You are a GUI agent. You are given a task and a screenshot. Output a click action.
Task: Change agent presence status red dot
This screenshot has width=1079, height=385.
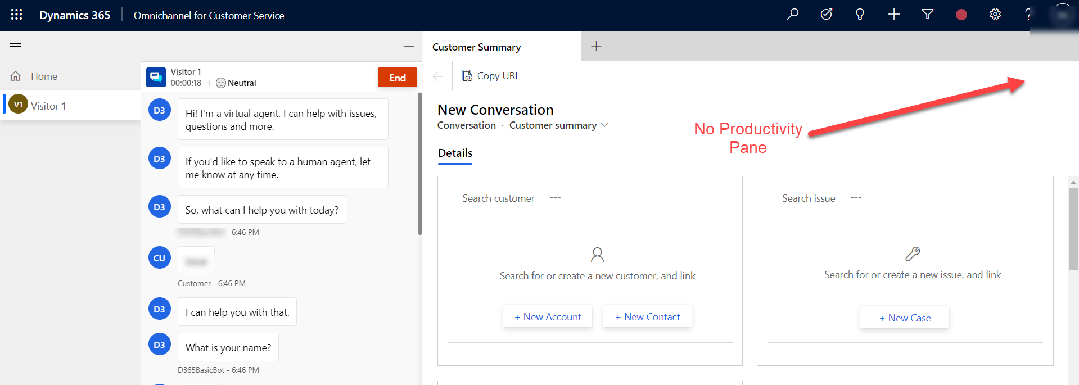click(961, 15)
